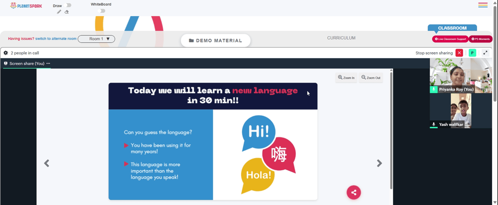498x205 pixels.
Task: Click the Zoom In button
Action: coord(346,77)
